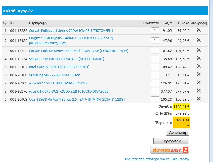The width and height of the screenshot is (213, 162).
Task: Click the Ποσότητα column header
Action: coord(151,23)
